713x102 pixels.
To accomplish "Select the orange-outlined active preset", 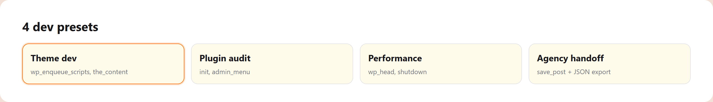I will [103, 64].
